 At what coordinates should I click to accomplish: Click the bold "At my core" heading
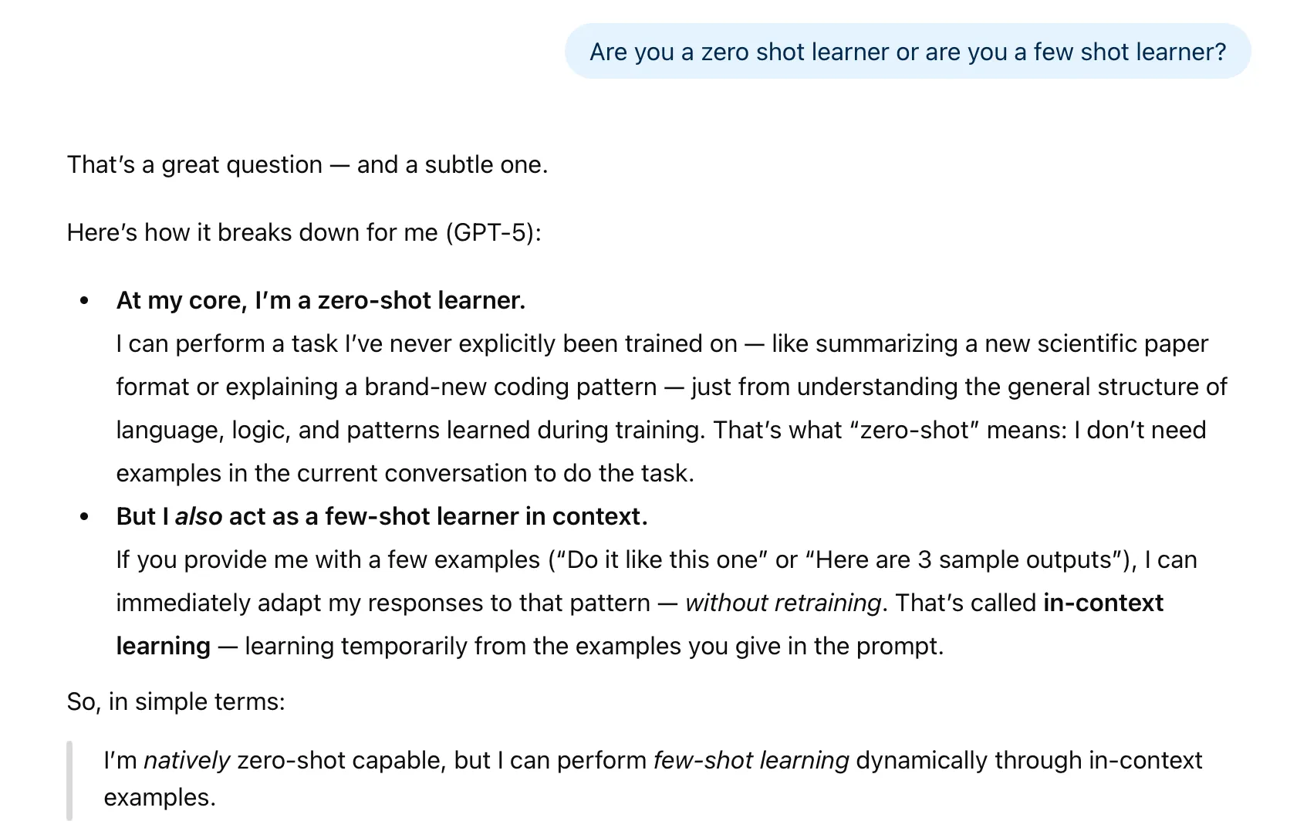tap(320, 300)
